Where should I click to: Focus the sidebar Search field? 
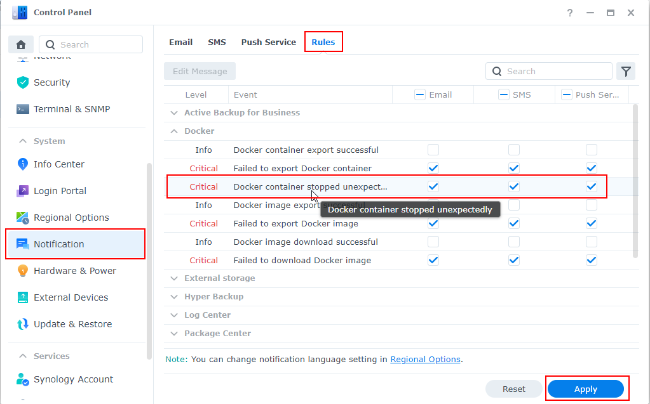pos(91,44)
